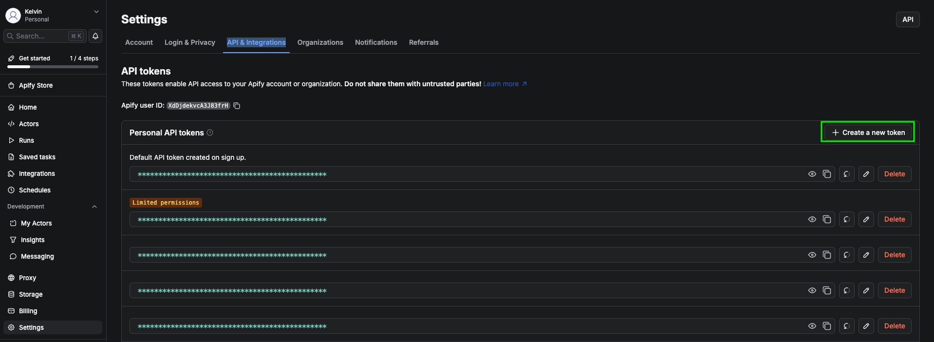Select the user ID XdDjdekvcA3J83frH
The image size is (934, 342).
198,106
